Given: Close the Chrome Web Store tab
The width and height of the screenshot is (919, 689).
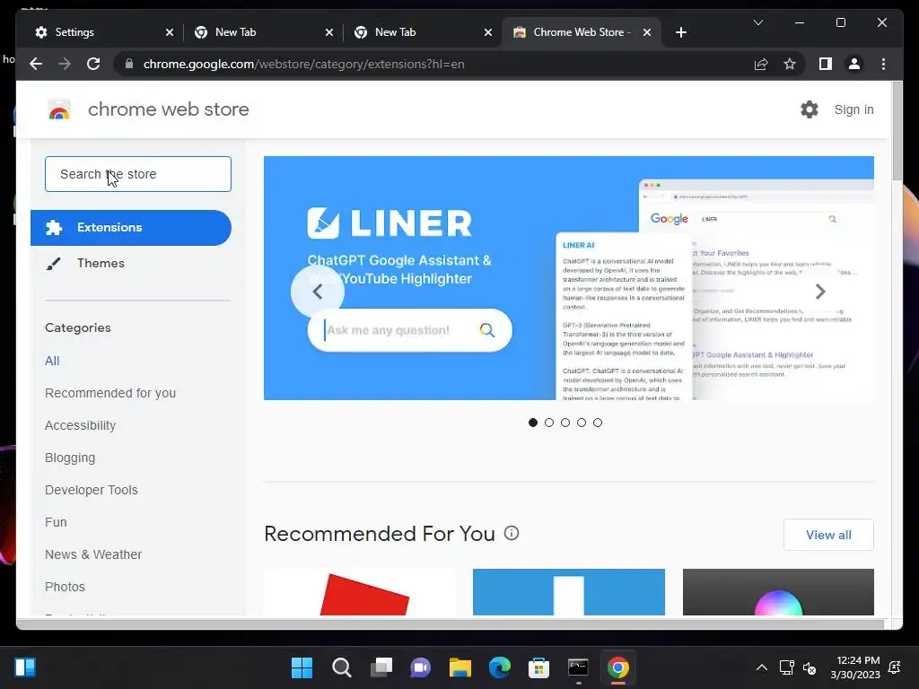Looking at the screenshot, I should click(x=646, y=32).
